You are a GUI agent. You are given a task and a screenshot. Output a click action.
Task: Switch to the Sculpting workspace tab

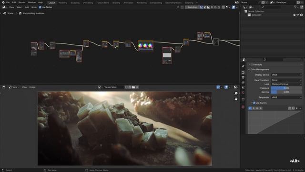(75, 3)
